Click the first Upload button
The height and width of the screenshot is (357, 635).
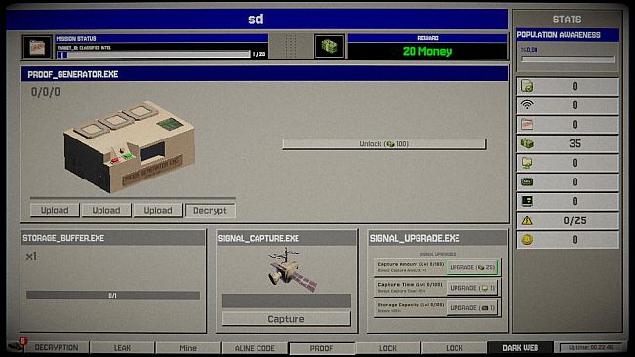55,210
